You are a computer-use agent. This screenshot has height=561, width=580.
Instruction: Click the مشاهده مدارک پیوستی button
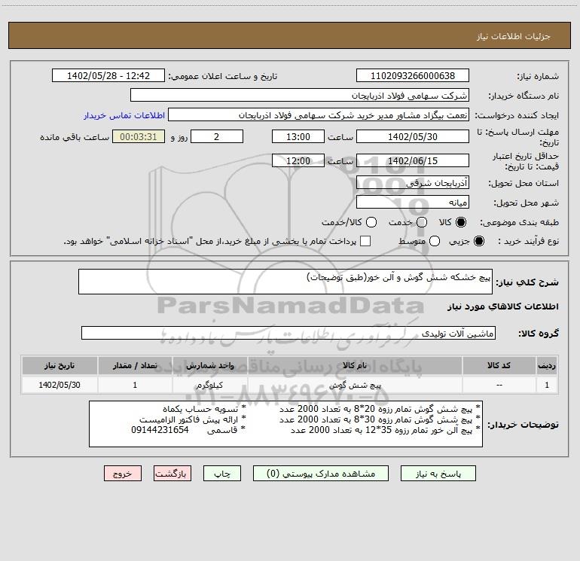[x=321, y=474]
